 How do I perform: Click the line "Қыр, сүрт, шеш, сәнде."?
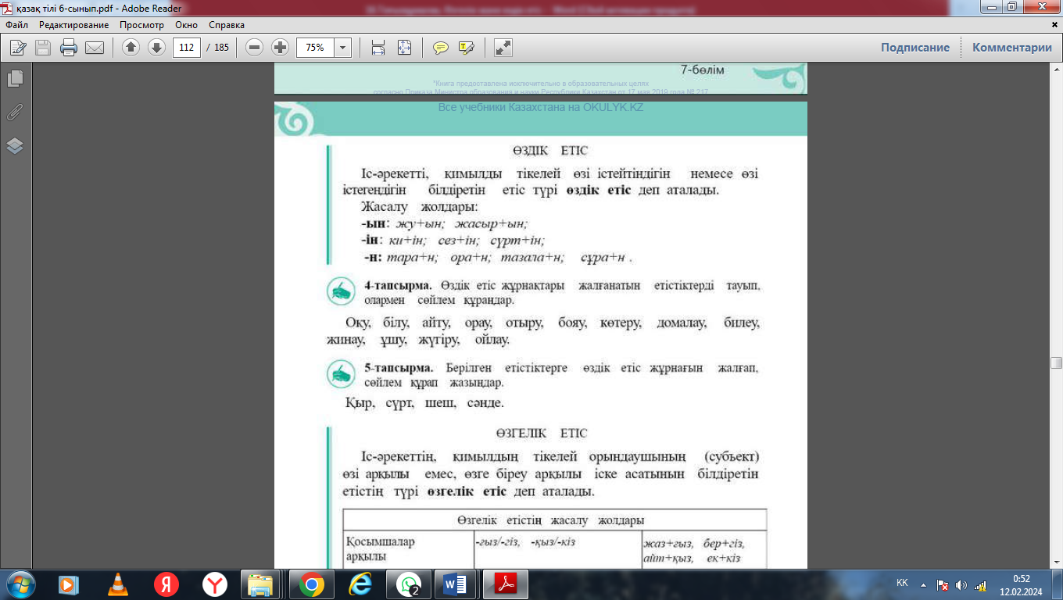click(x=424, y=404)
